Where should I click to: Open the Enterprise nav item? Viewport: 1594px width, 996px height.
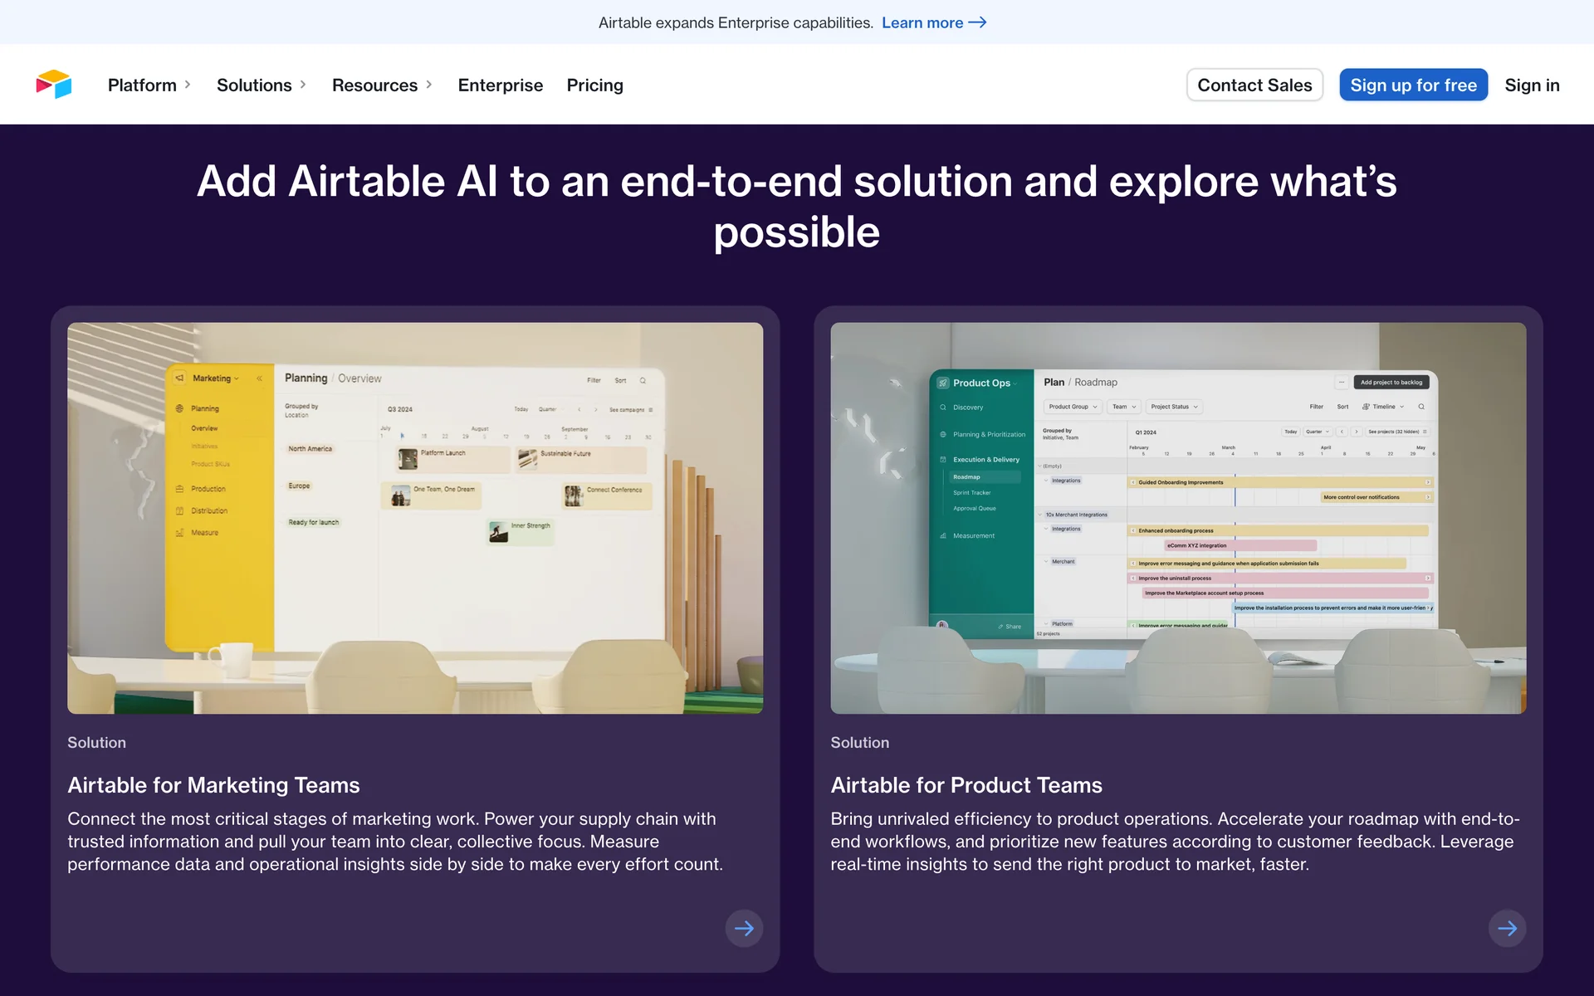click(500, 85)
